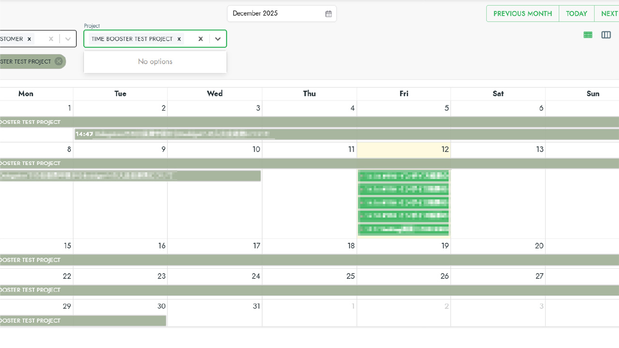Expand the Project dropdown chevron
The image size is (619, 348).
218,39
